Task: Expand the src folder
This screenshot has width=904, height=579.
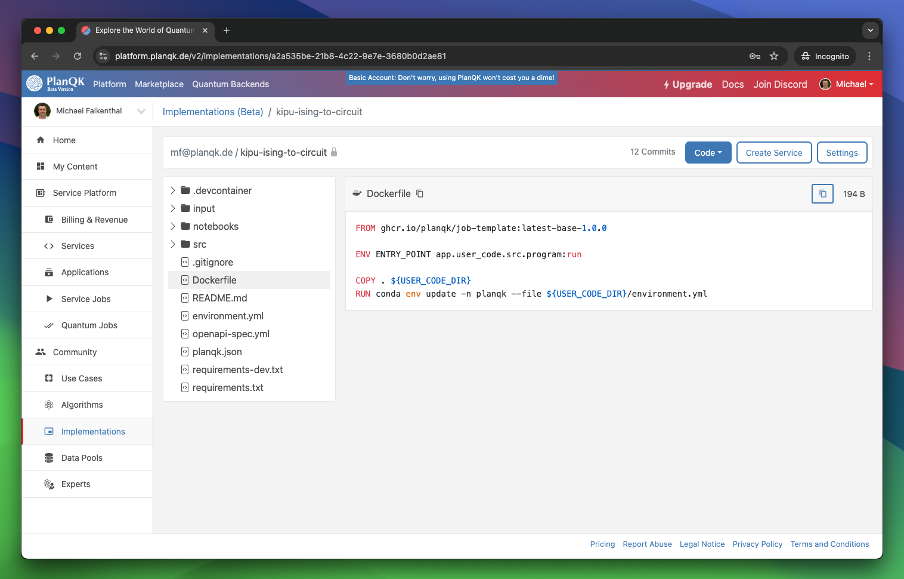Action: [173, 244]
